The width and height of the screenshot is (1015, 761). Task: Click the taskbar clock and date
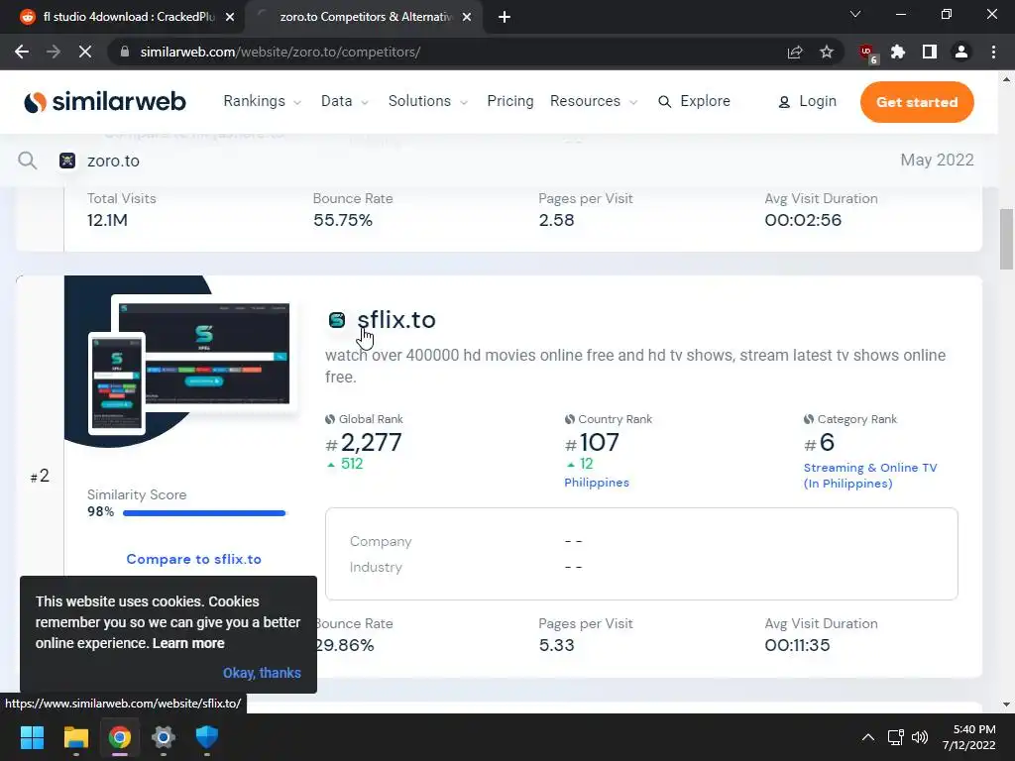click(x=968, y=737)
